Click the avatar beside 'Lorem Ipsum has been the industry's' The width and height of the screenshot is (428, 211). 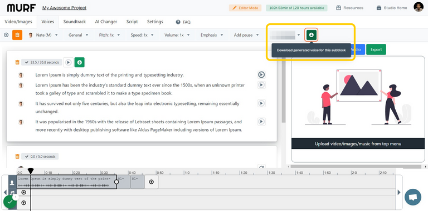tap(21, 86)
